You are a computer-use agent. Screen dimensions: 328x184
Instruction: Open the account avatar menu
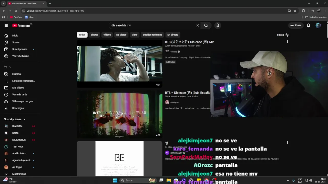point(318,25)
